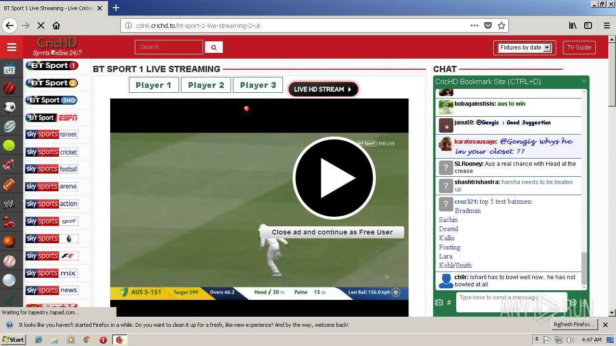Bookmark this page with star icon
Screen dimensions: 616x346
501,25
